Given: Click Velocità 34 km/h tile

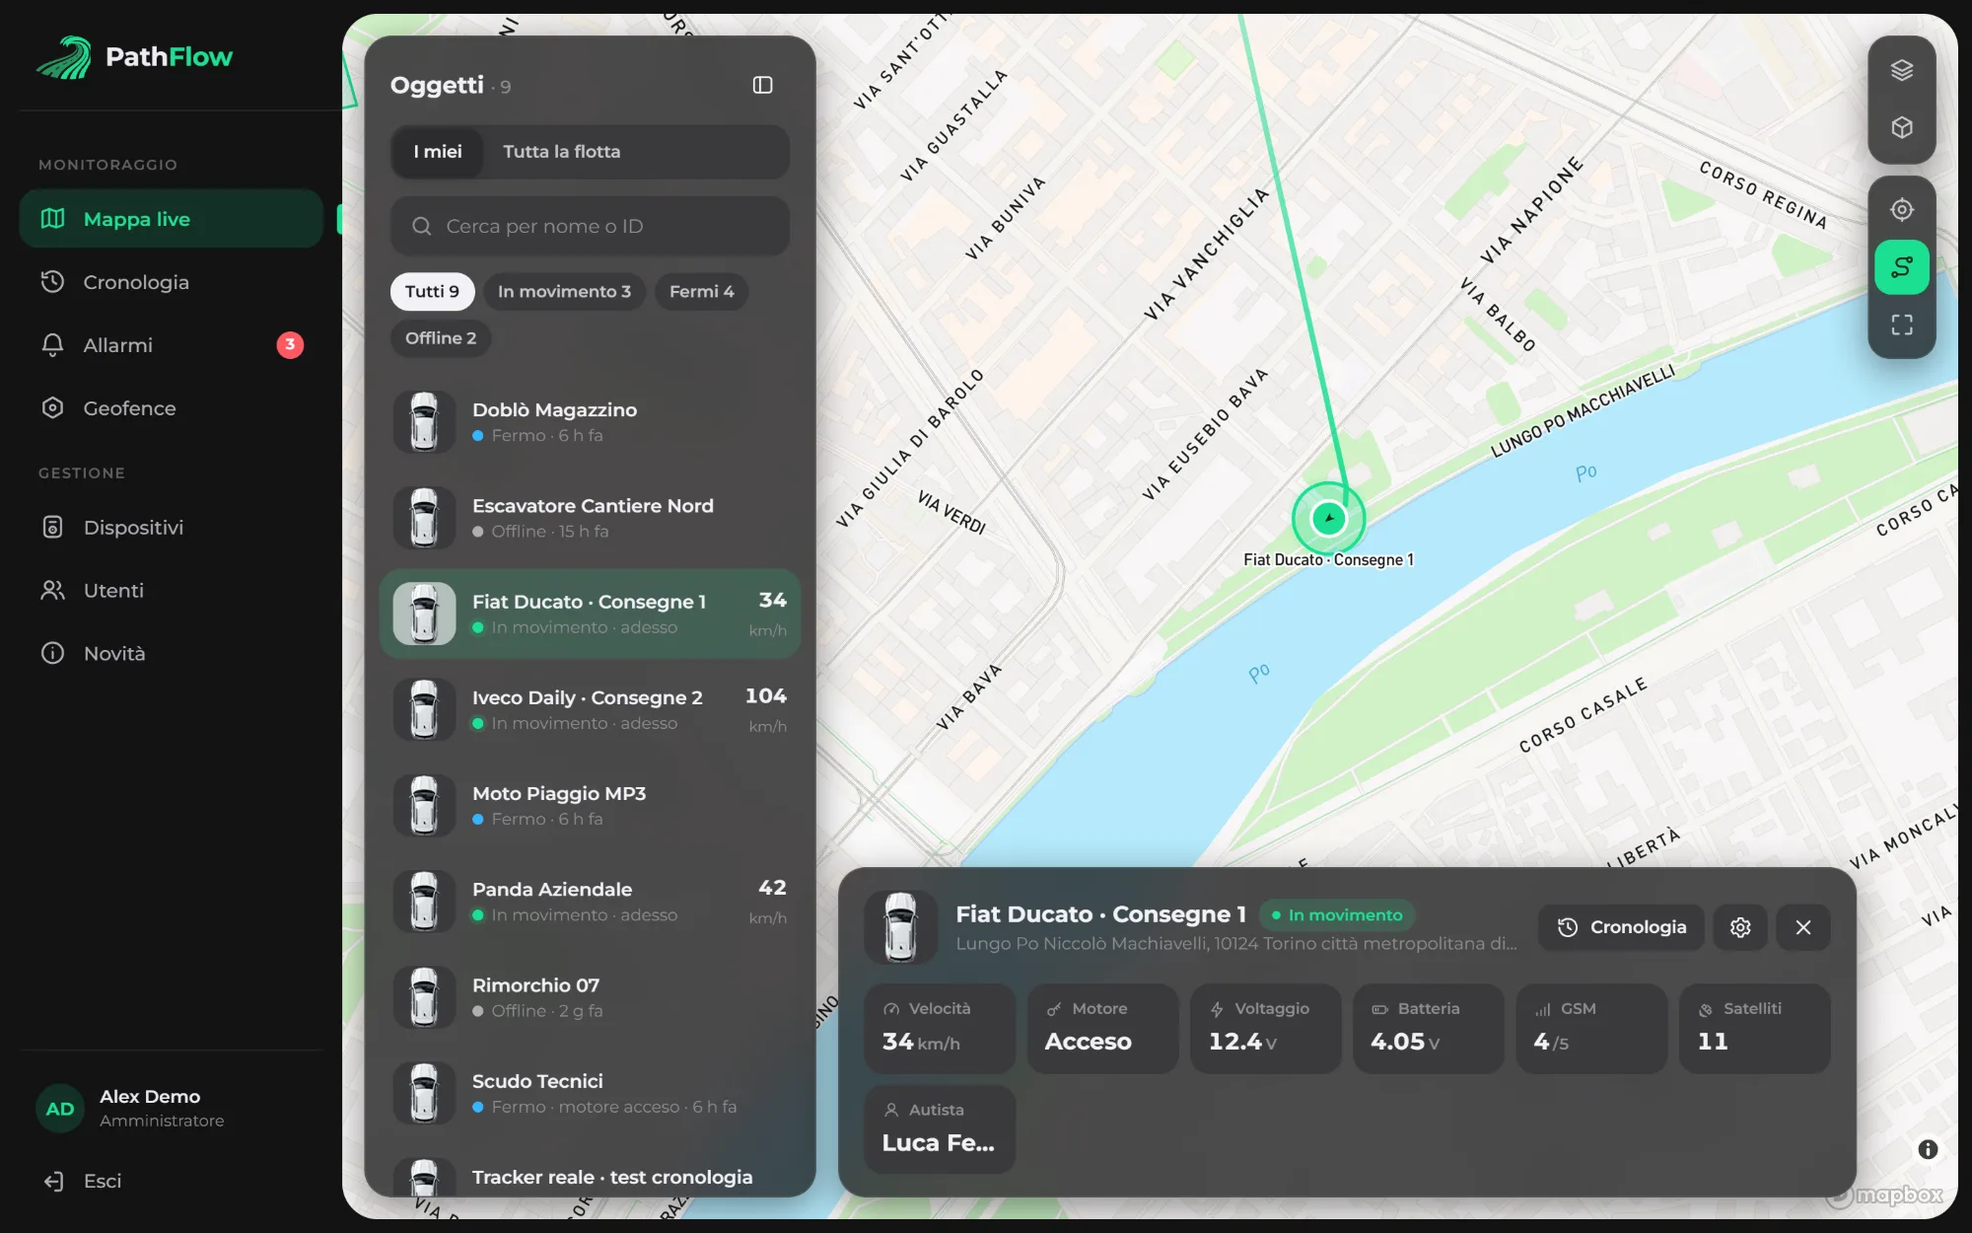Looking at the screenshot, I should point(940,1028).
